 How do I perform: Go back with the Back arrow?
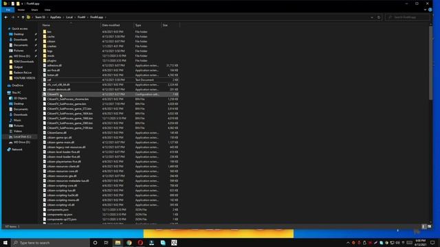point(6,17)
